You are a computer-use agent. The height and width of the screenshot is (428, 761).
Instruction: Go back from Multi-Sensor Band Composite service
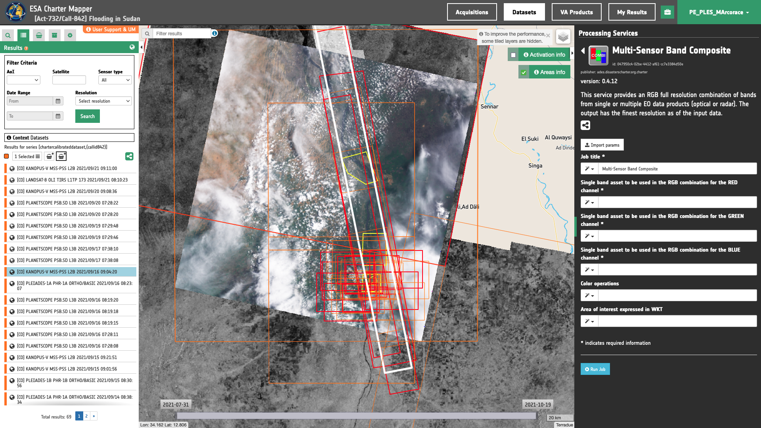tap(583, 51)
